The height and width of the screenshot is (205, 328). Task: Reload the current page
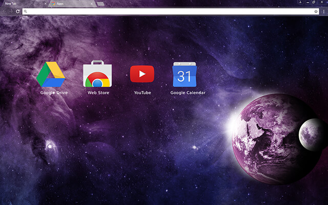18,11
